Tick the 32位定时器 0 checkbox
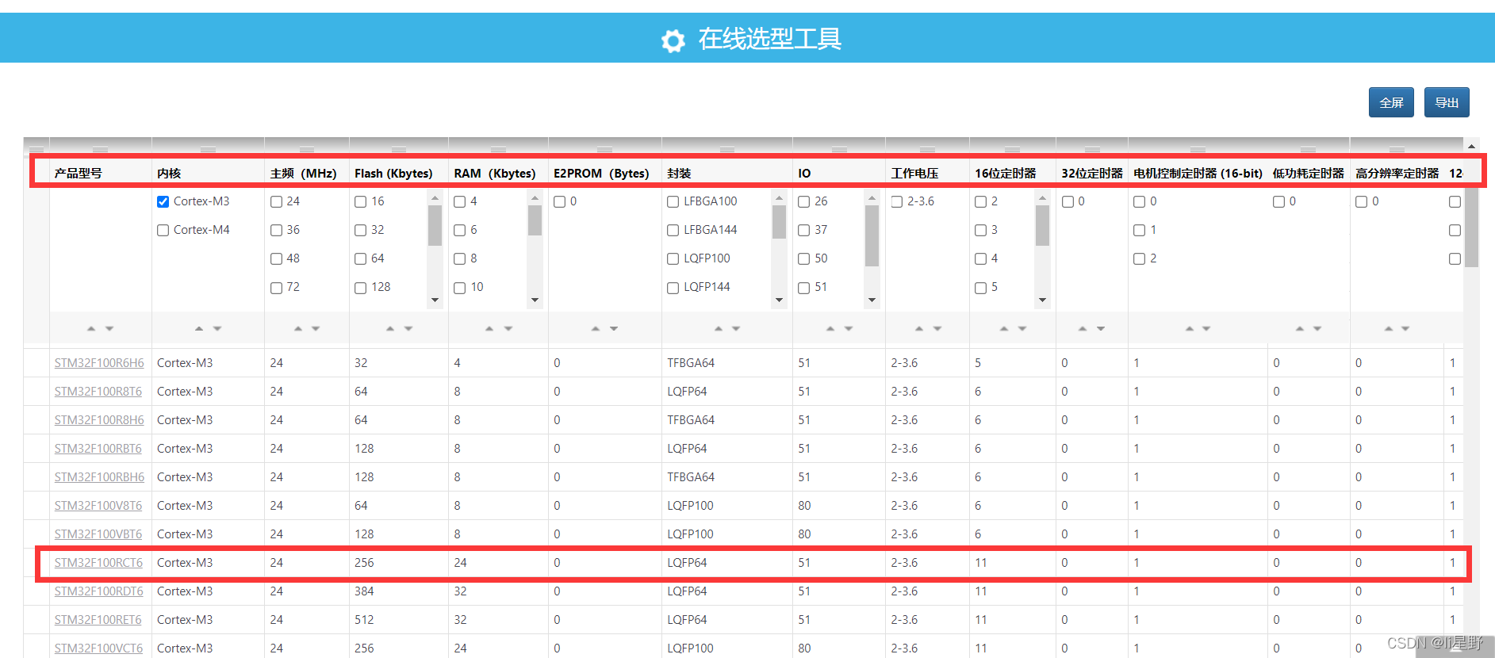The width and height of the screenshot is (1495, 658). click(x=1068, y=202)
